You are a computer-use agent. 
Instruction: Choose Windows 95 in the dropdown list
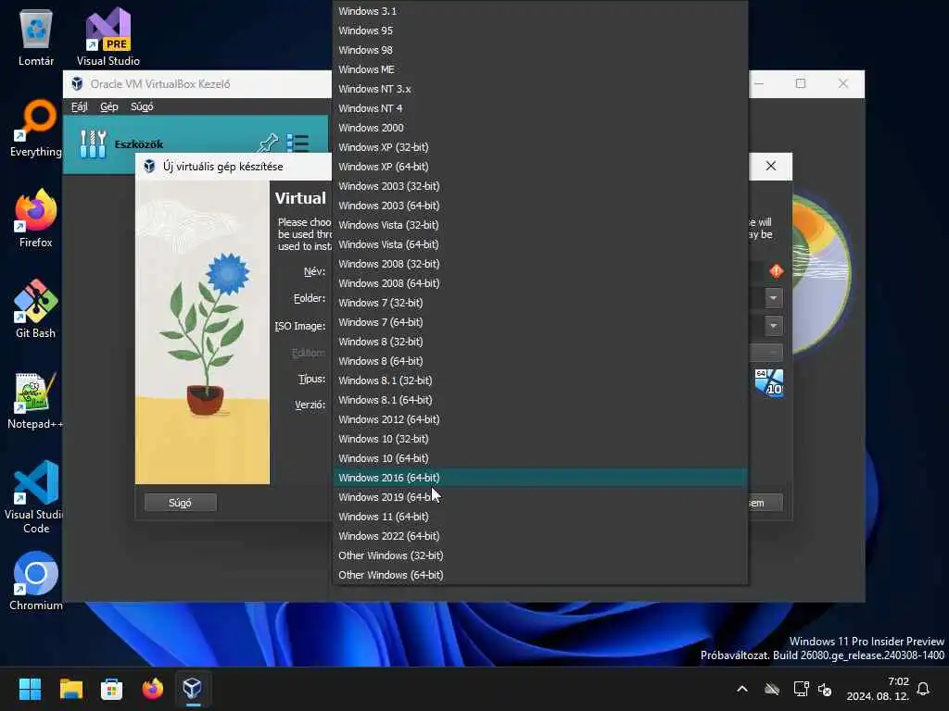point(540,31)
